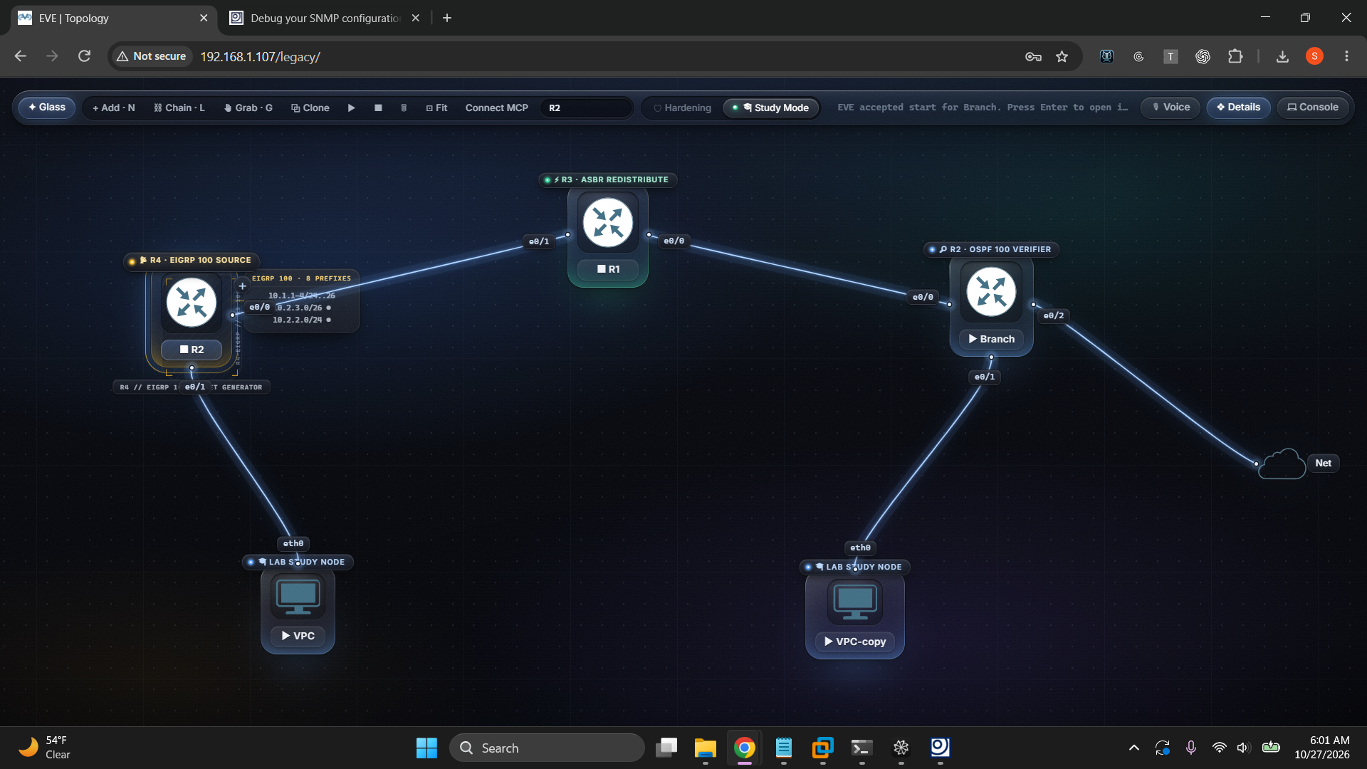Click the R2 router icon in R4 node
The height and width of the screenshot is (769, 1367).
pos(192,303)
